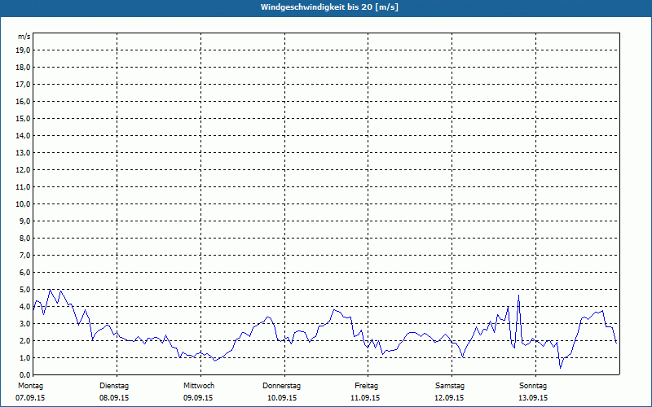Image resolution: width=652 pixels, height=407 pixels.
Task: Click the Dienstag day label
Action: tap(114, 386)
